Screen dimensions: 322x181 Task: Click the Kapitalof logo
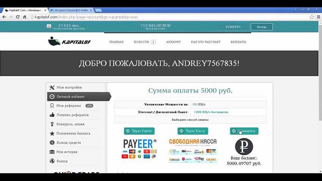69,41
